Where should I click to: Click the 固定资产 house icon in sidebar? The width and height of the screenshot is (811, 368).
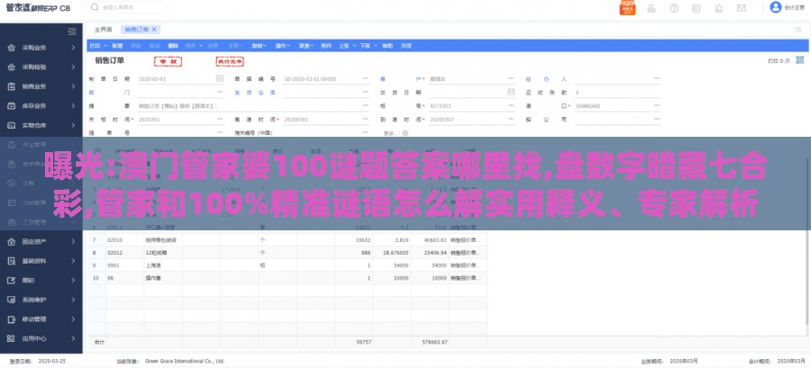tap(11, 241)
